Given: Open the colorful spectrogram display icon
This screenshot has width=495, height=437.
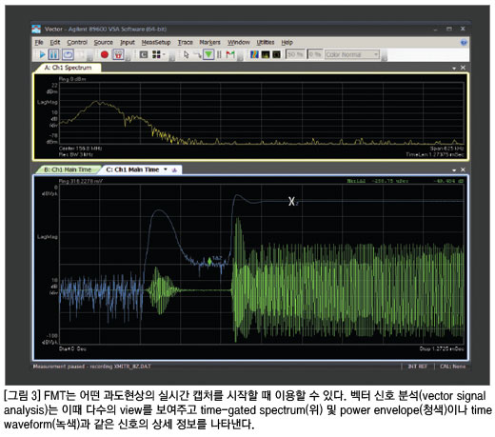Looking at the screenshot, I should [x=254, y=54].
